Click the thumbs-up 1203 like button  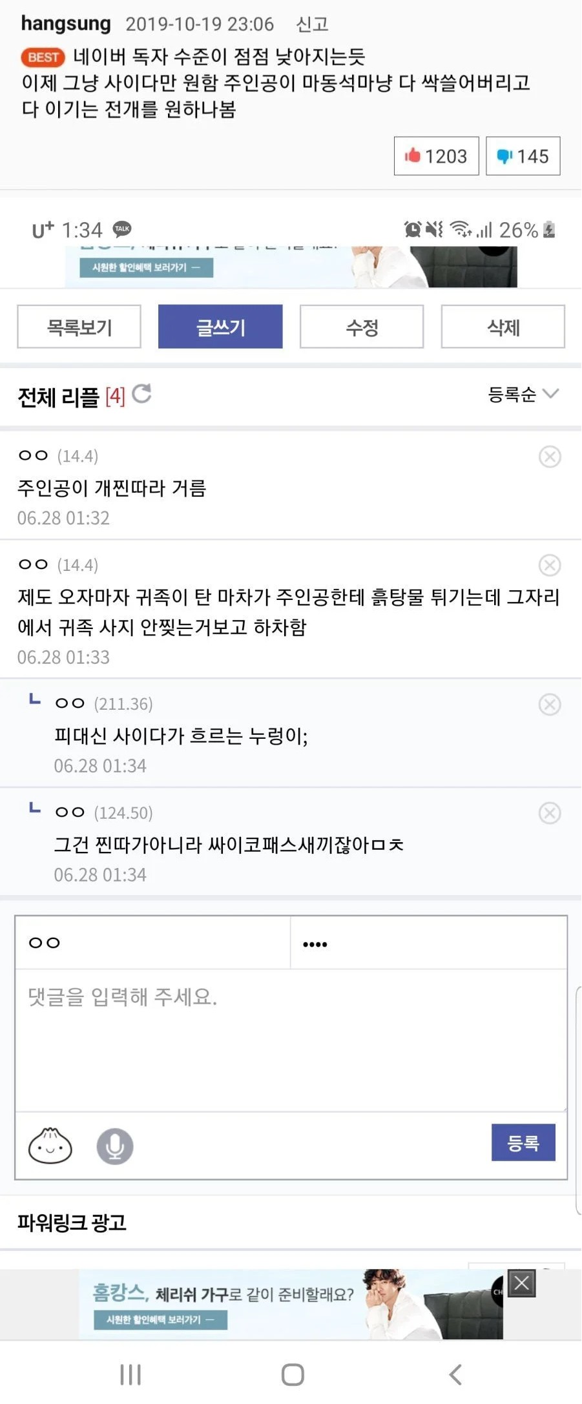(436, 156)
